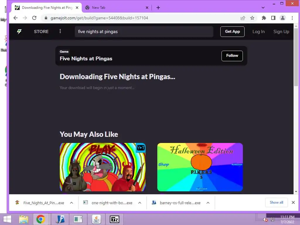Expand options for barney-os-full-rele....exe download
This screenshot has width=300, height=225.
(208, 203)
